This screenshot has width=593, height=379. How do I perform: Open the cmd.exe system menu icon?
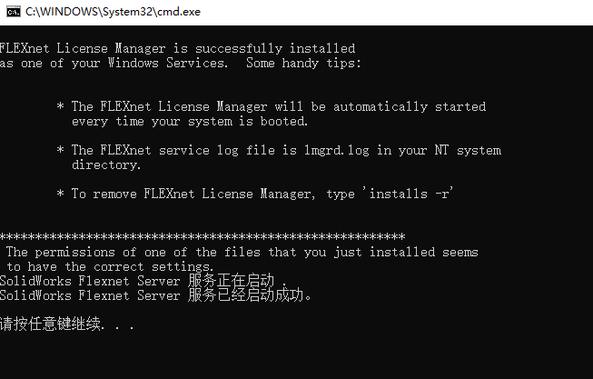[14, 12]
